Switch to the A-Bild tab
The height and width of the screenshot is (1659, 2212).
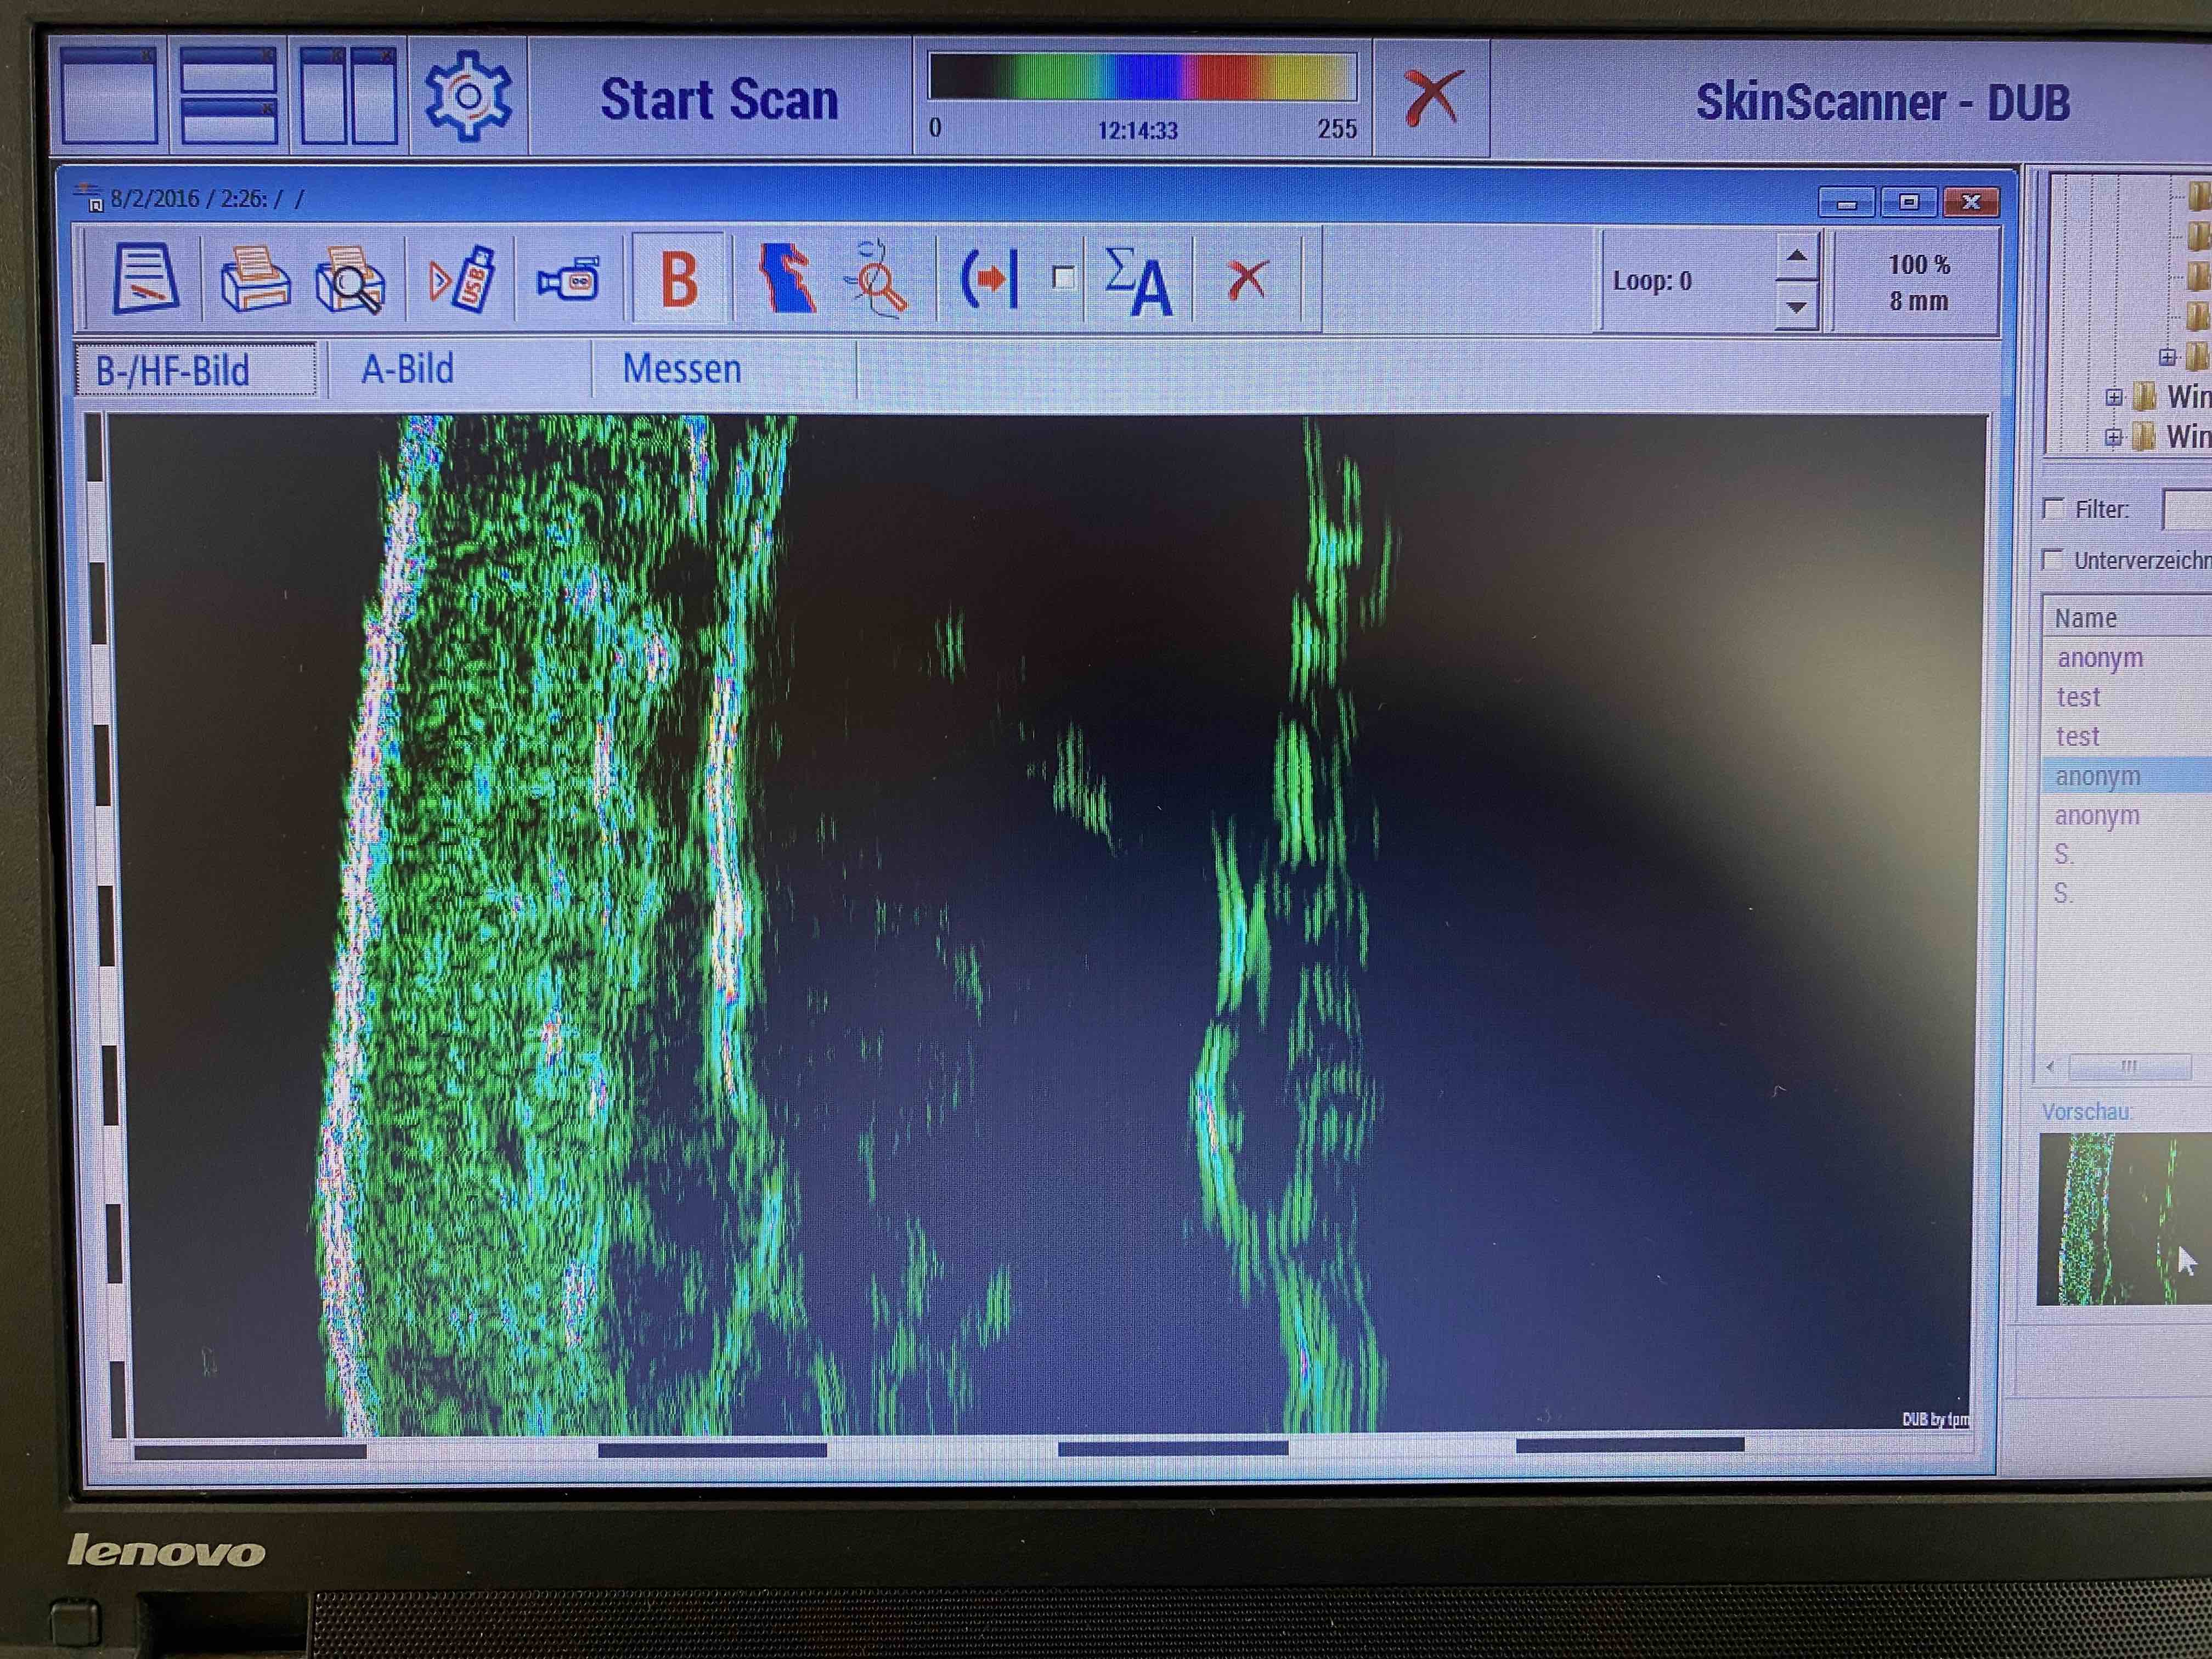408,370
